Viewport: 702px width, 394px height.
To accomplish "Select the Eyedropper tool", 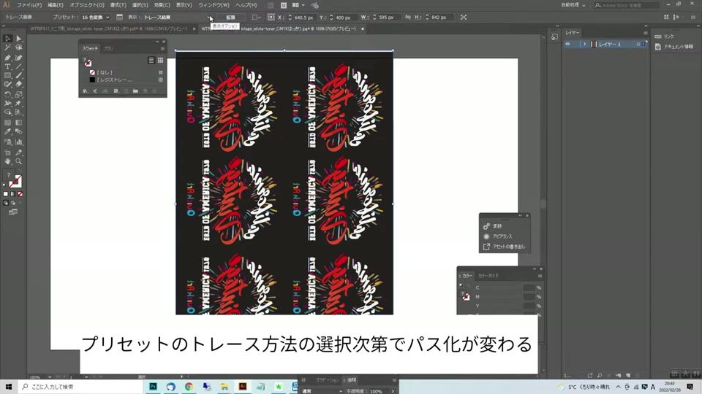I will 7,132.
